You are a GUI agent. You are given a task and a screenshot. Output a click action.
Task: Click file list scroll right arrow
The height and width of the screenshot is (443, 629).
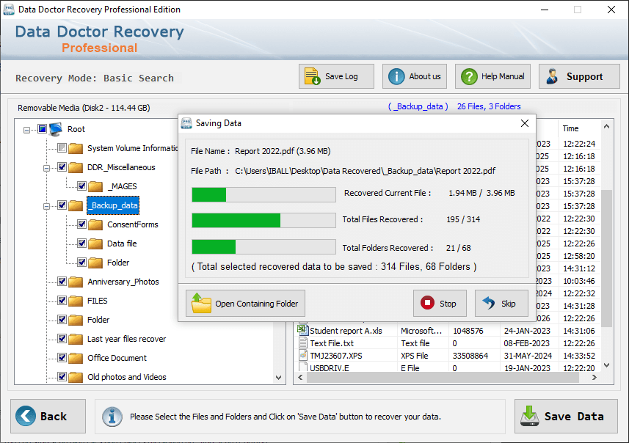click(595, 377)
